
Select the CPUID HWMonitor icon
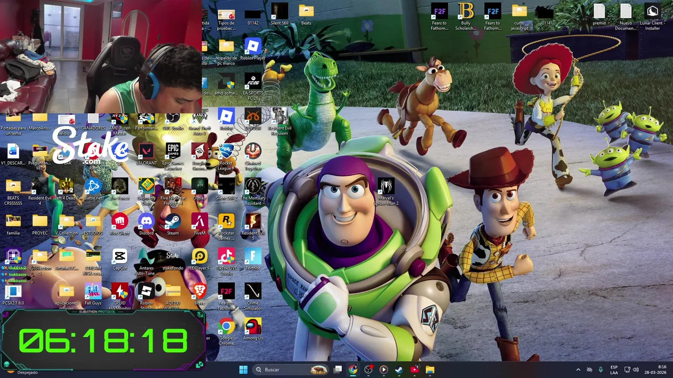tap(120, 297)
